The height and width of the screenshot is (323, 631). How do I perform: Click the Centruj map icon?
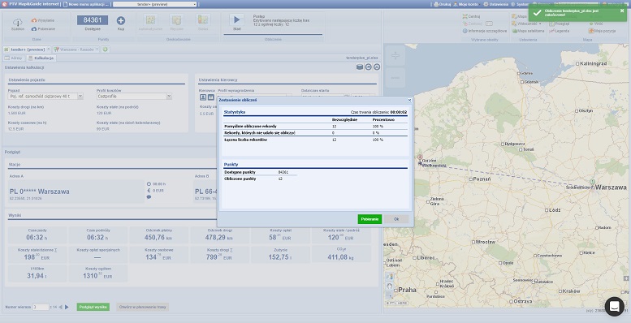tap(465, 16)
